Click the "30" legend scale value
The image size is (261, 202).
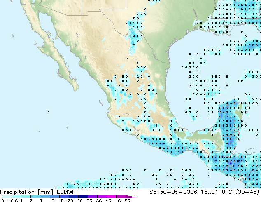(x=89, y=200)
